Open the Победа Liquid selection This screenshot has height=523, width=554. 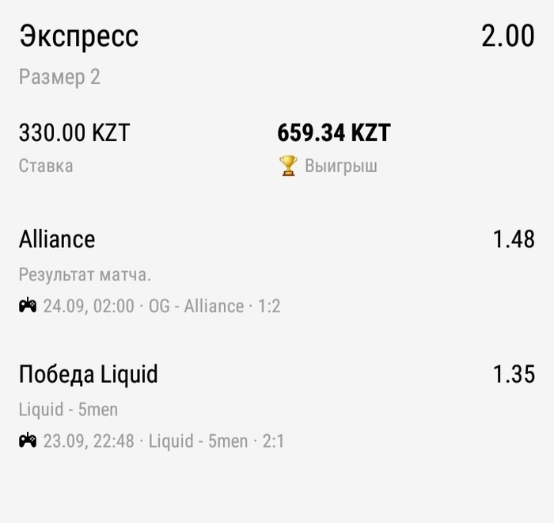tap(89, 374)
